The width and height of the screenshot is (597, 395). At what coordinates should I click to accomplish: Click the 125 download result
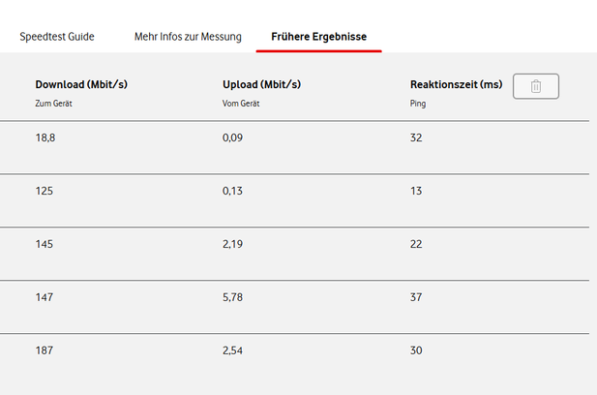coord(44,191)
